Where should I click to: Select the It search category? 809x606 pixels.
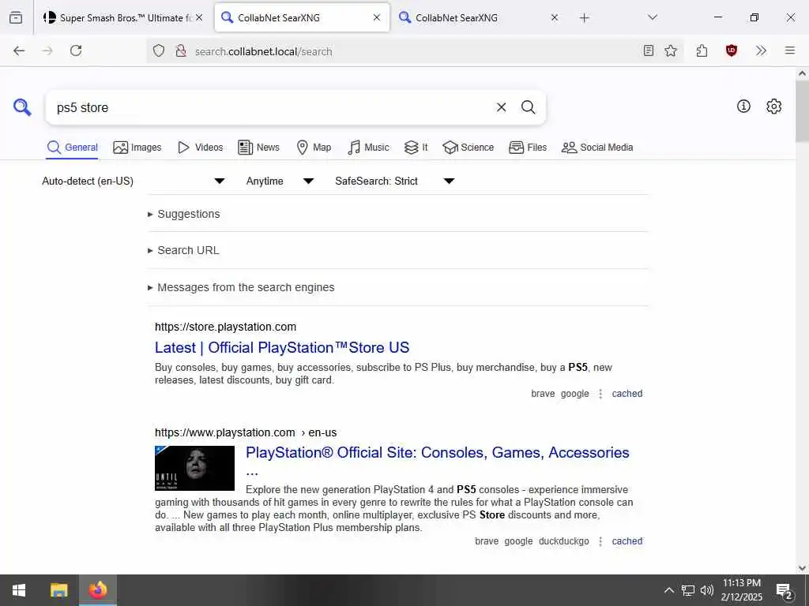(x=416, y=148)
